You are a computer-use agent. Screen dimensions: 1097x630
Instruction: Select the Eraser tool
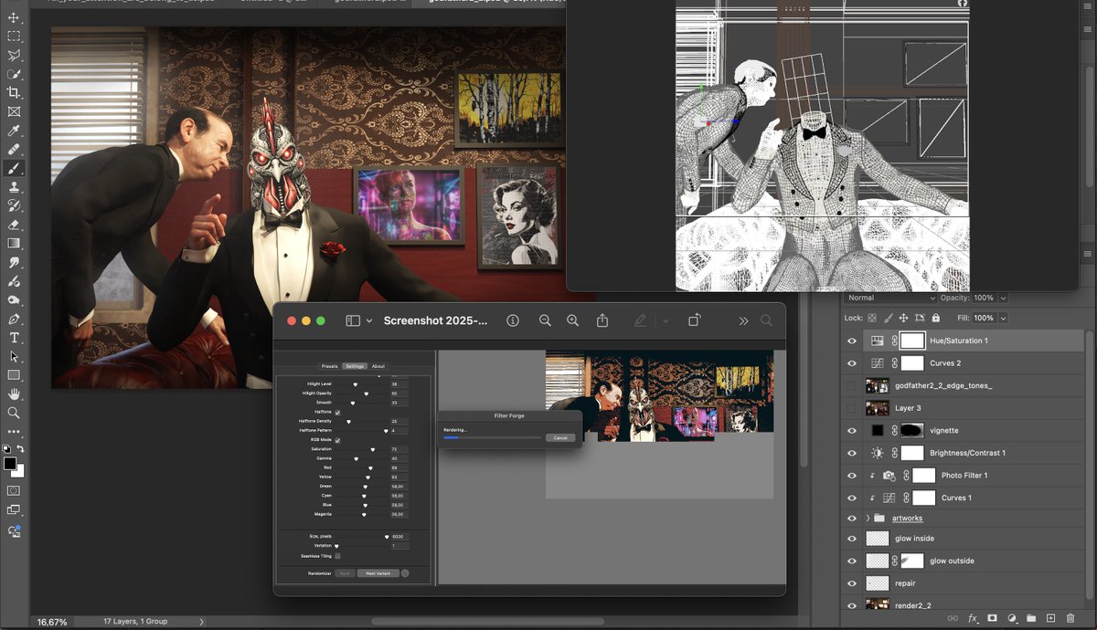tap(14, 224)
